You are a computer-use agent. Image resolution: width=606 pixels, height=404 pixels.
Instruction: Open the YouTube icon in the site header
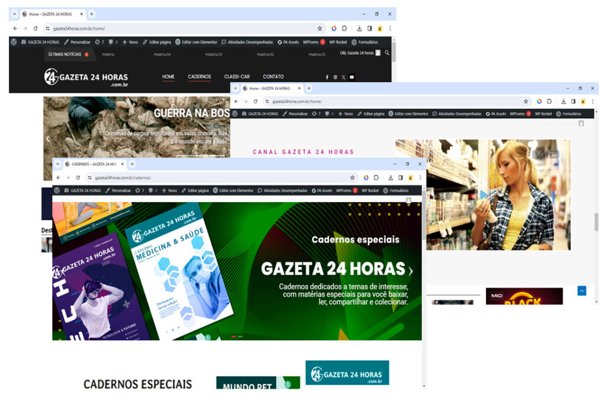coord(352,77)
